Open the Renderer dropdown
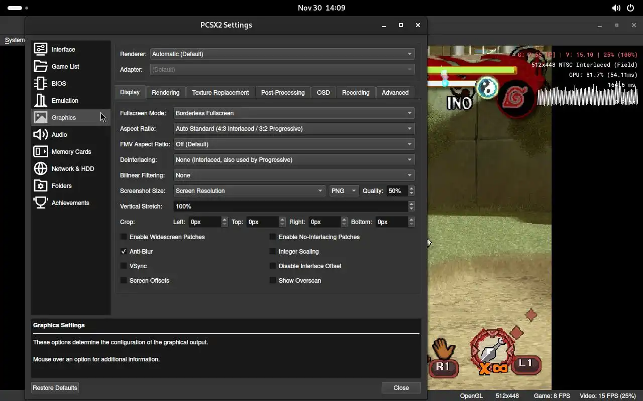Image resolution: width=643 pixels, height=401 pixels. click(x=282, y=54)
